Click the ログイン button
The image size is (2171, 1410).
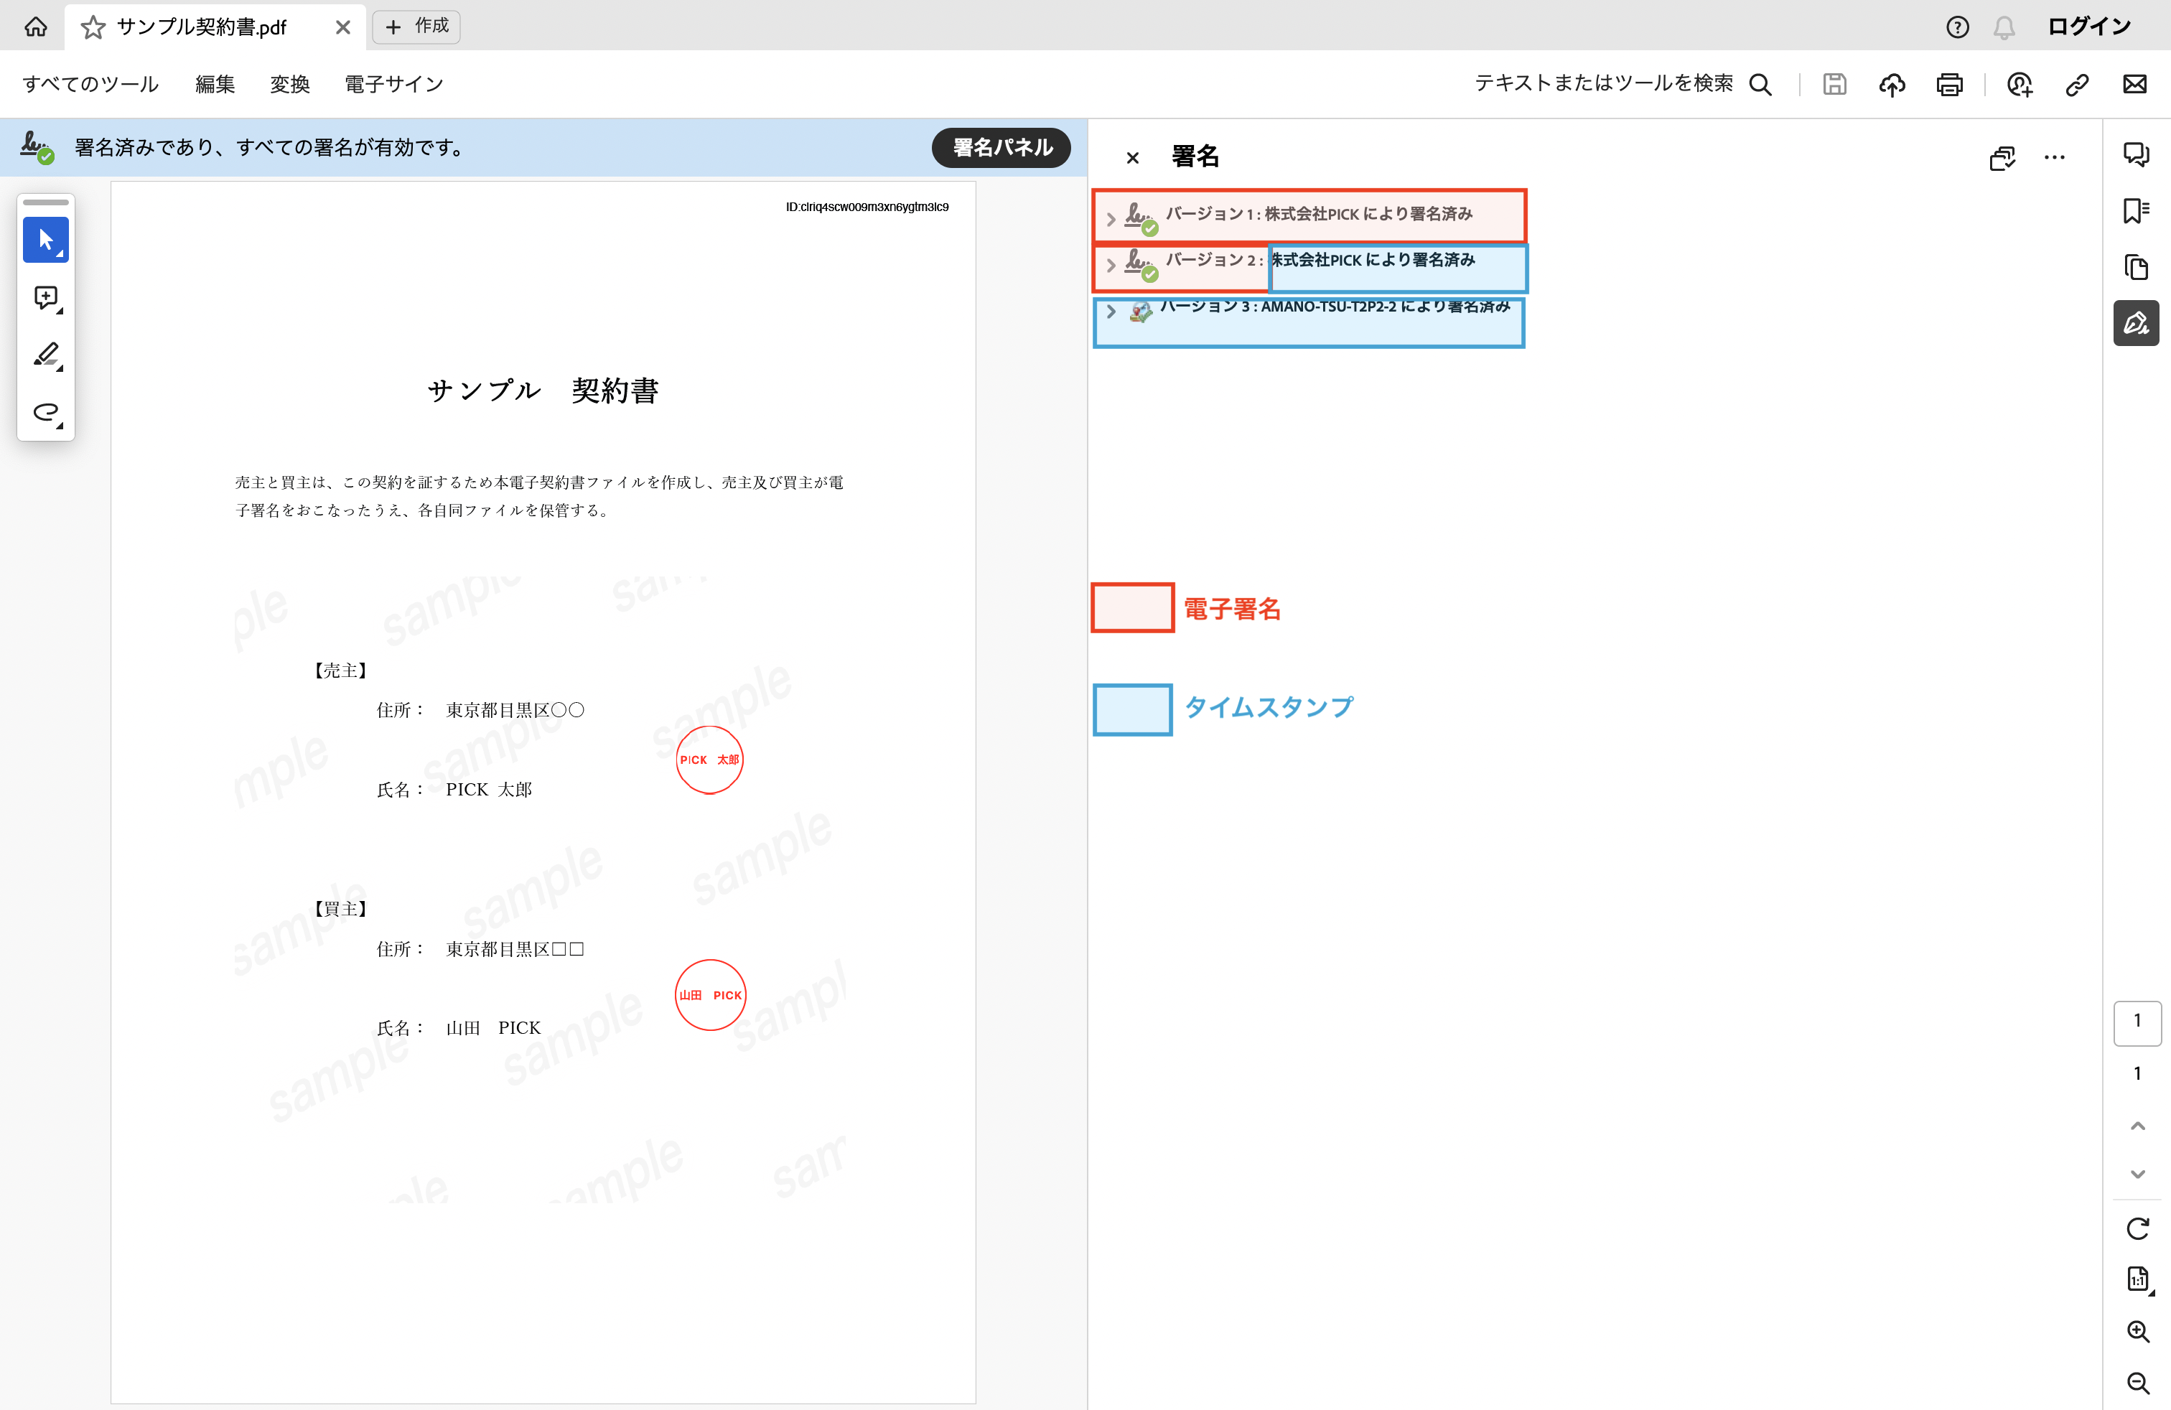click(x=2089, y=27)
